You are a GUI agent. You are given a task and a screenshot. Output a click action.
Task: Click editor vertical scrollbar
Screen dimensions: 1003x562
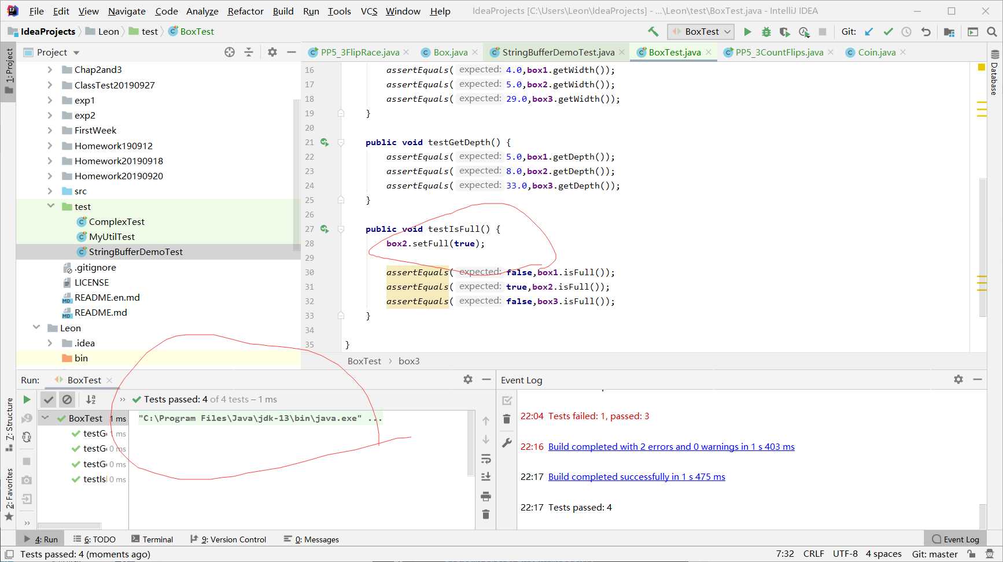(982, 247)
